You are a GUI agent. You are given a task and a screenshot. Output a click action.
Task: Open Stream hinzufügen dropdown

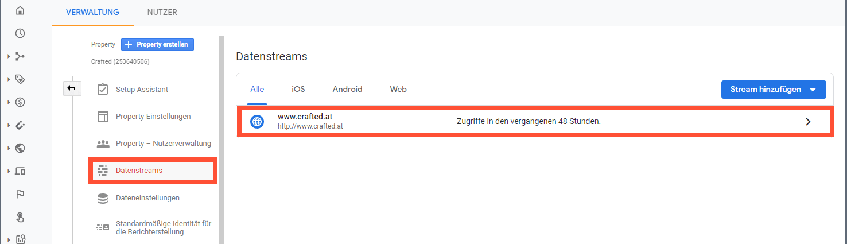(x=774, y=90)
